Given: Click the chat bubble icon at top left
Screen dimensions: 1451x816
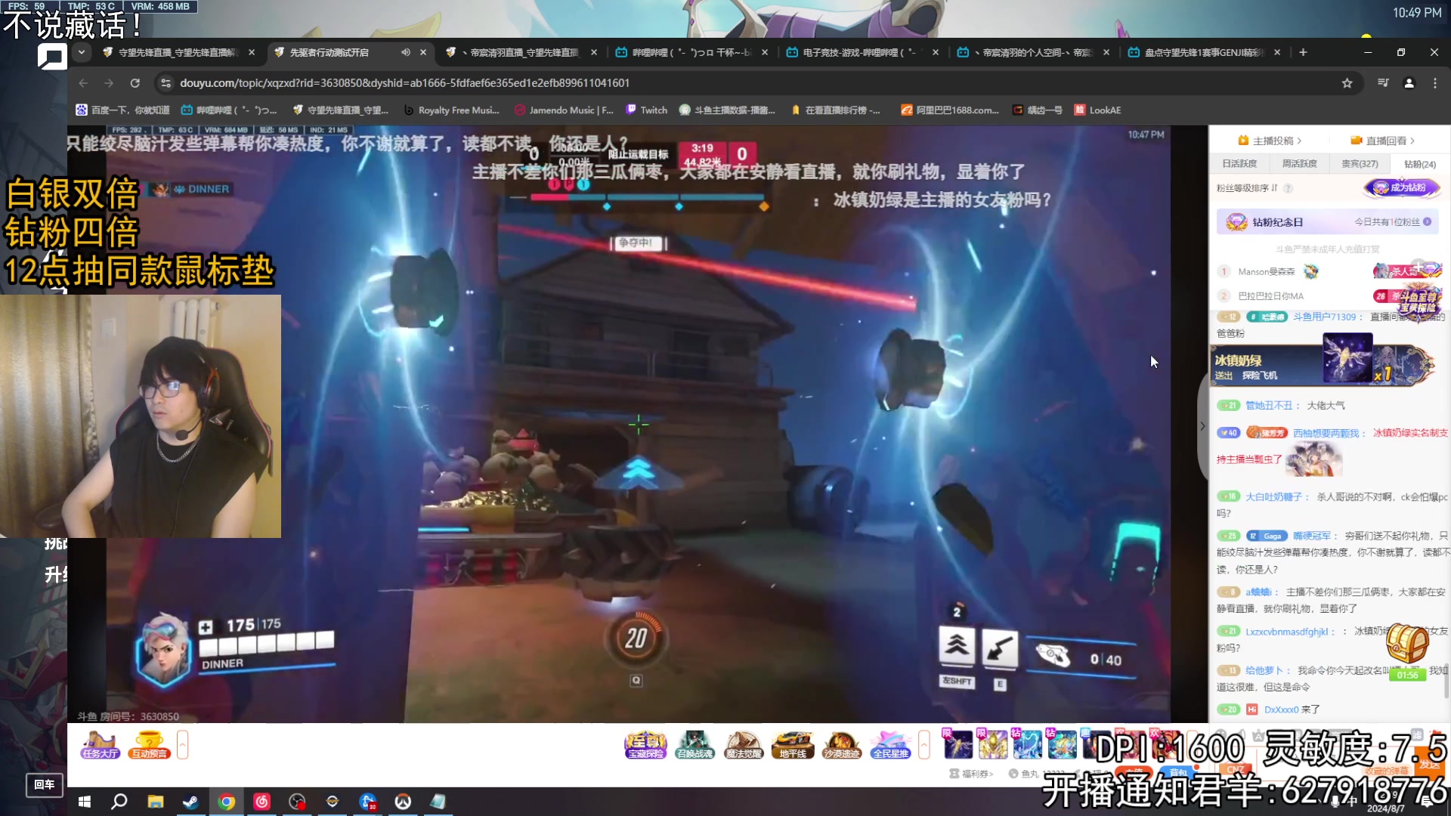Looking at the screenshot, I should pos(52,57).
